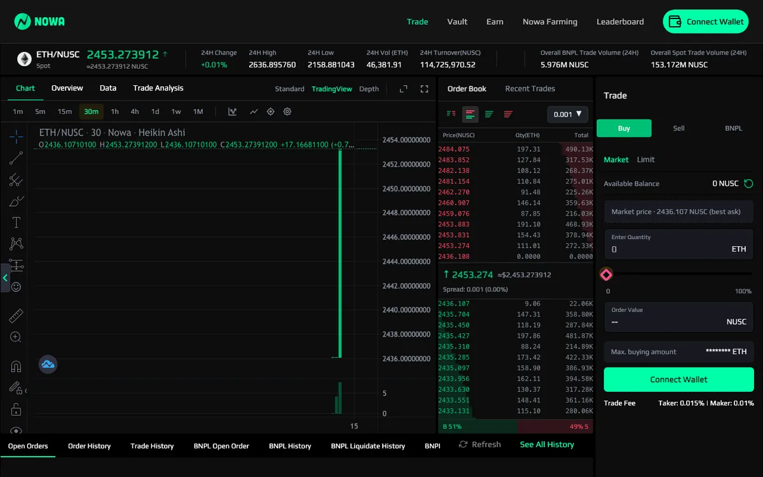This screenshot has width=763, height=477.
Task: Show buy orders only in order book
Action: 489,114
